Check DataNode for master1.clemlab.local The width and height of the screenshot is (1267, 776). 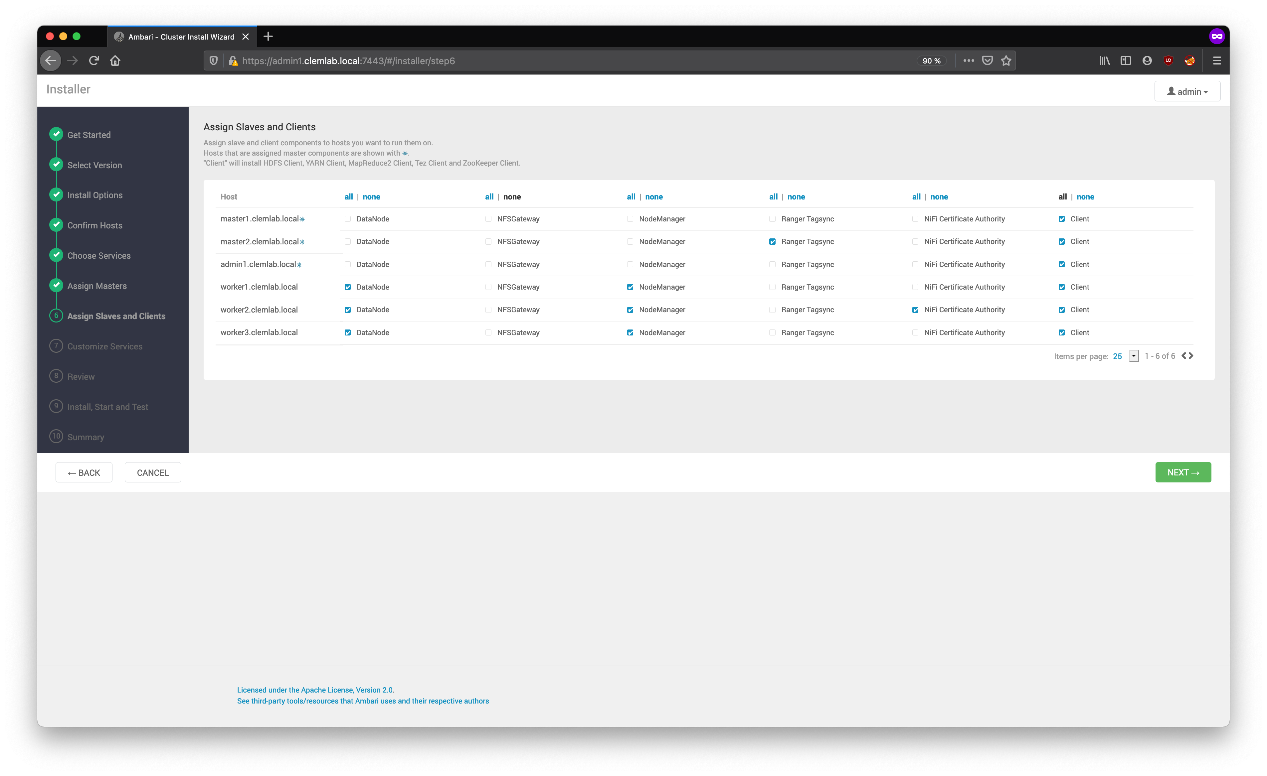click(348, 219)
